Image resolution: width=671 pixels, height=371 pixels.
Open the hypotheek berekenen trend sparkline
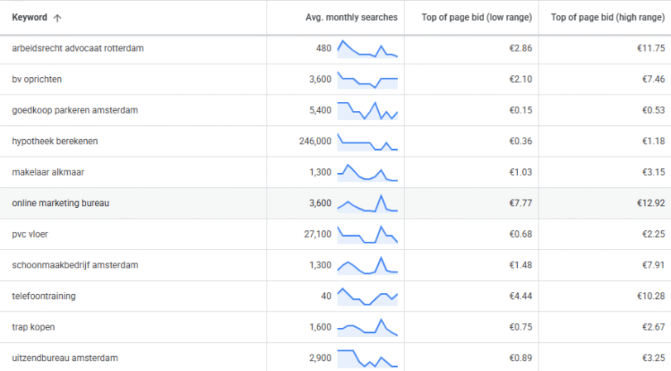tap(367, 142)
